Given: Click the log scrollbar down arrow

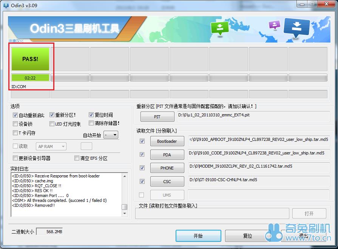Looking at the screenshot, I should (x=124, y=214).
